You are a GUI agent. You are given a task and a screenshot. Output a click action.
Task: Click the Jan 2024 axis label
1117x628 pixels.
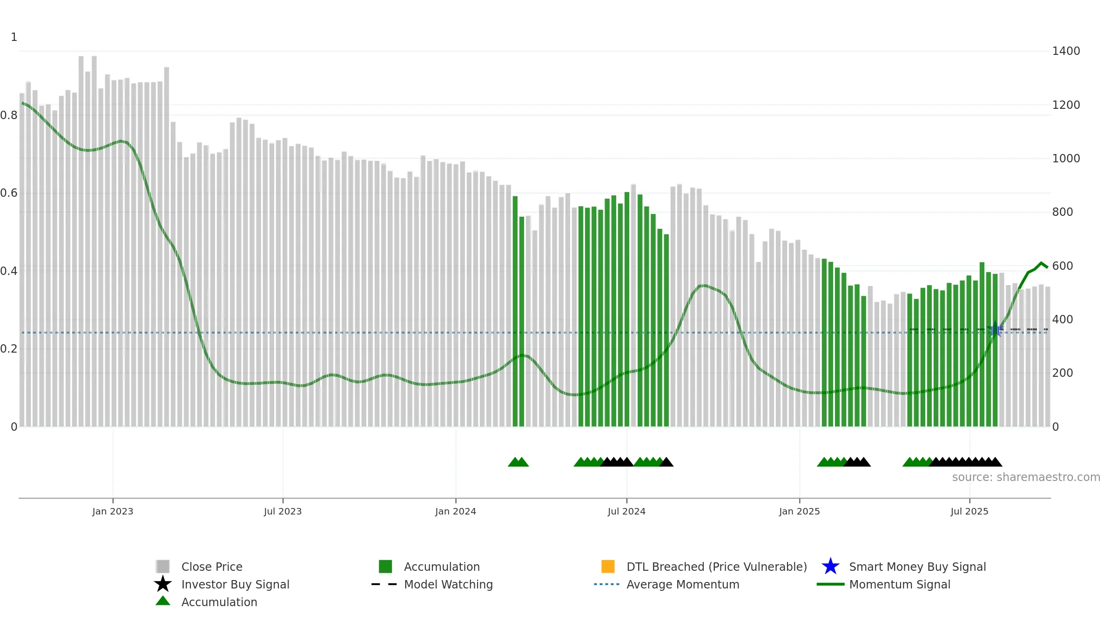[x=456, y=511]
